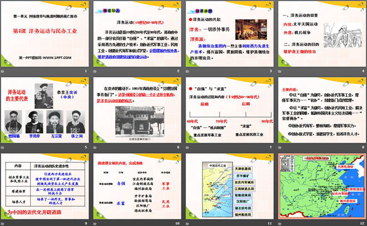The image size is (367, 226).
Task: Click slide number label "11"
Action: pos(270,223)
